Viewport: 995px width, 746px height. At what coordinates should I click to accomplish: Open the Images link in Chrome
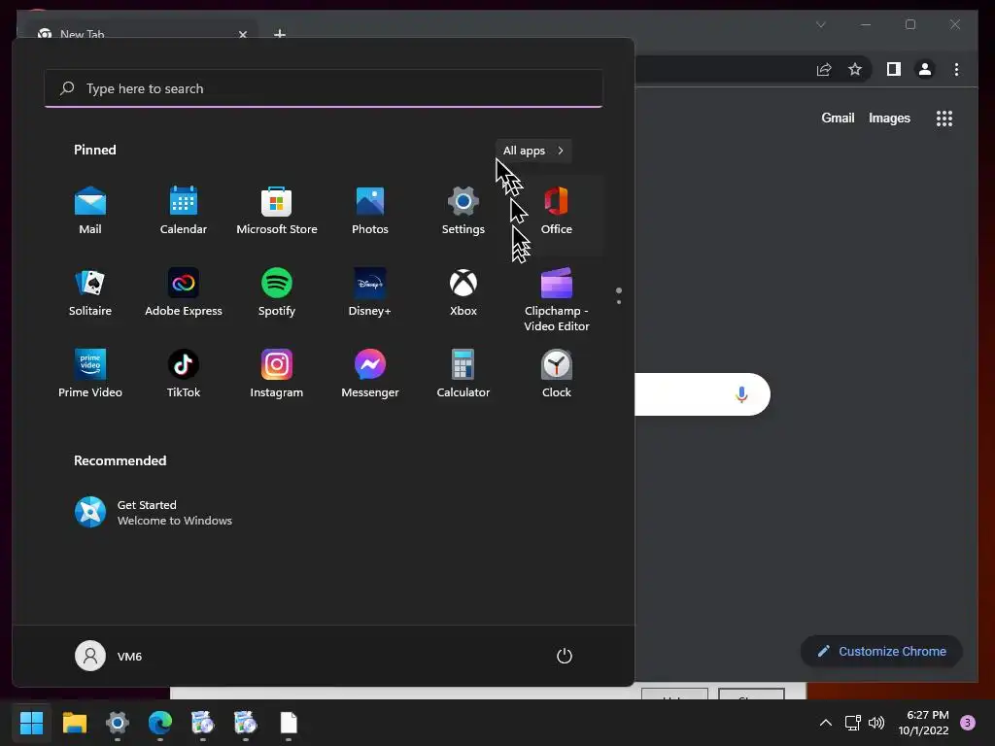click(x=889, y=118)
